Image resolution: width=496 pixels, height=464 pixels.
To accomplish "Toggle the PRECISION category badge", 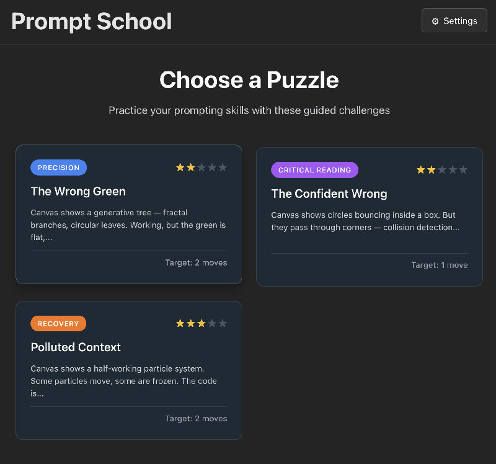I will (58, 167).
